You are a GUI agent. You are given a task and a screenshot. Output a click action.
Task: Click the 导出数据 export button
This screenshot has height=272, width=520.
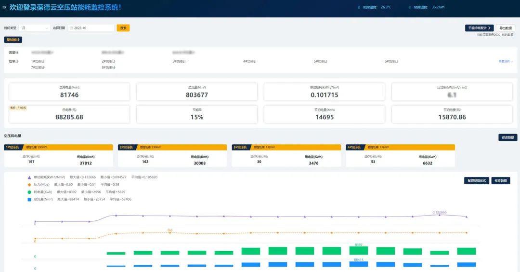click(x=505, y=28)
